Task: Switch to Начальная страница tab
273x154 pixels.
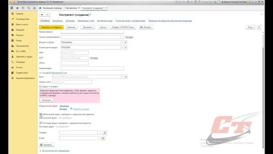Action: [x=50, y=8]
